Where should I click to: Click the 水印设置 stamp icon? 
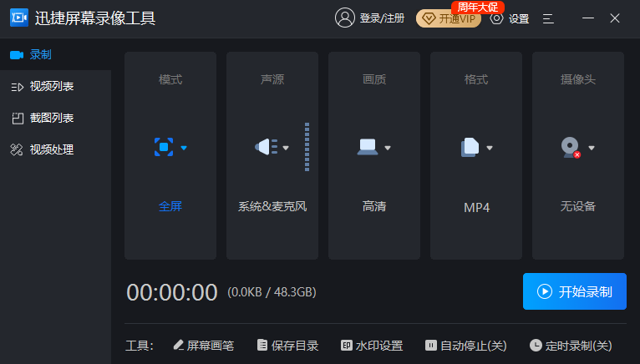[347, 346]
